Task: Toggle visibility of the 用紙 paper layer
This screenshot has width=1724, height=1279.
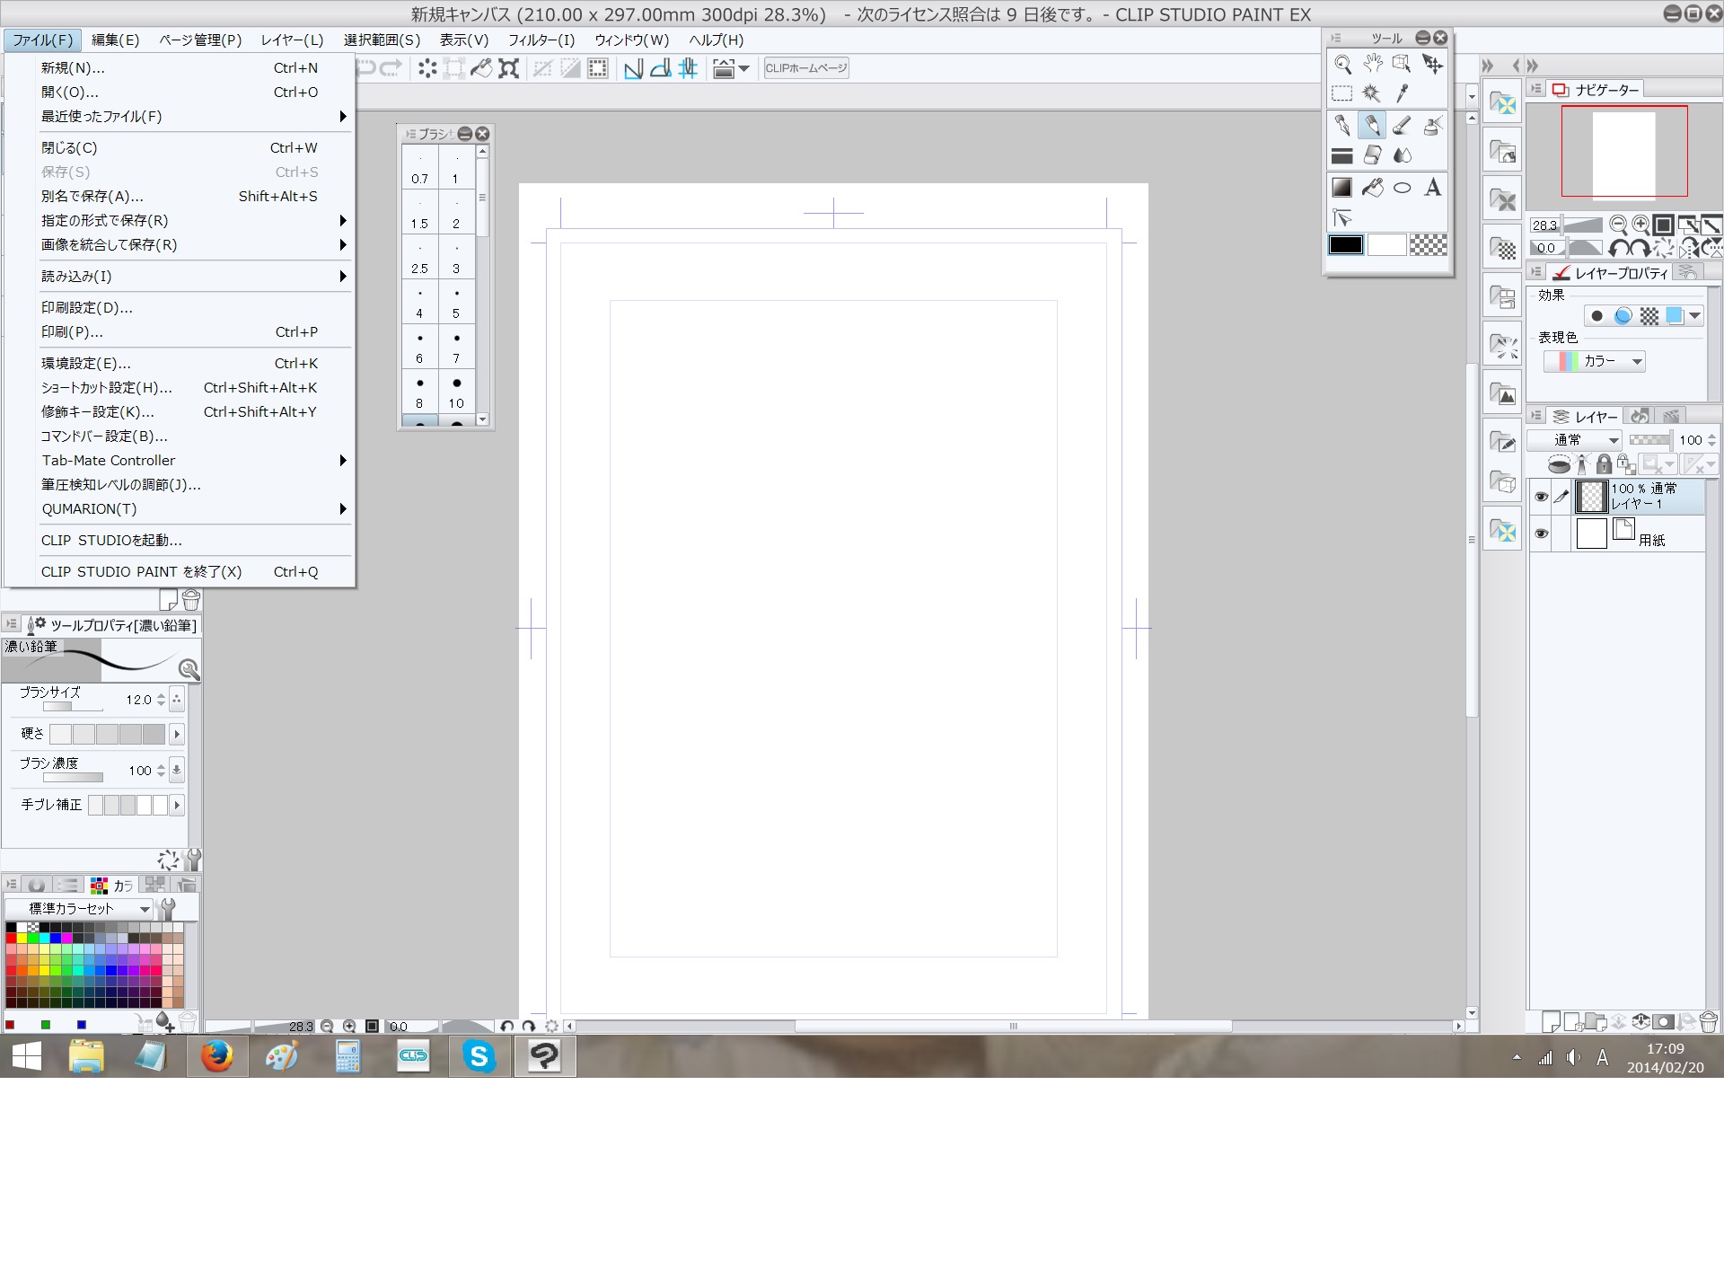Action: click(1541, 534)
